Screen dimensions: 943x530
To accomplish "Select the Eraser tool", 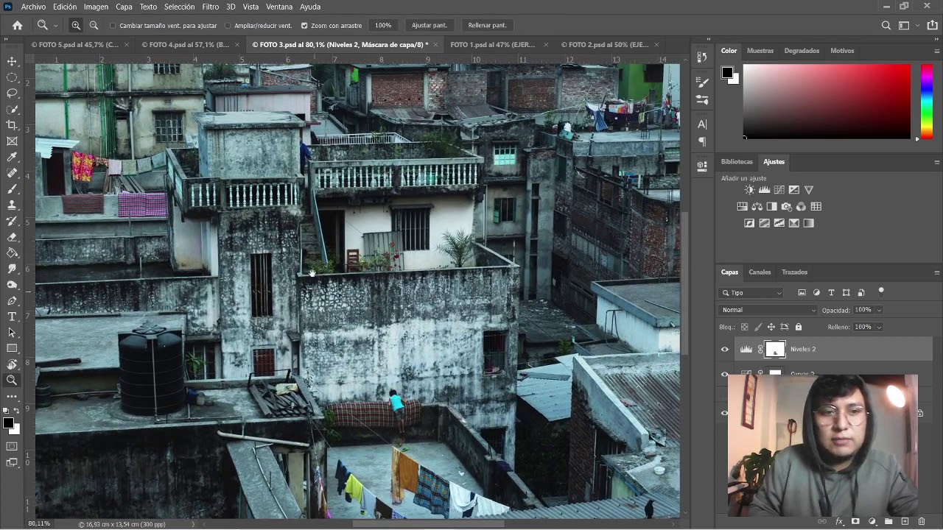I will click(x=12, y=237).
